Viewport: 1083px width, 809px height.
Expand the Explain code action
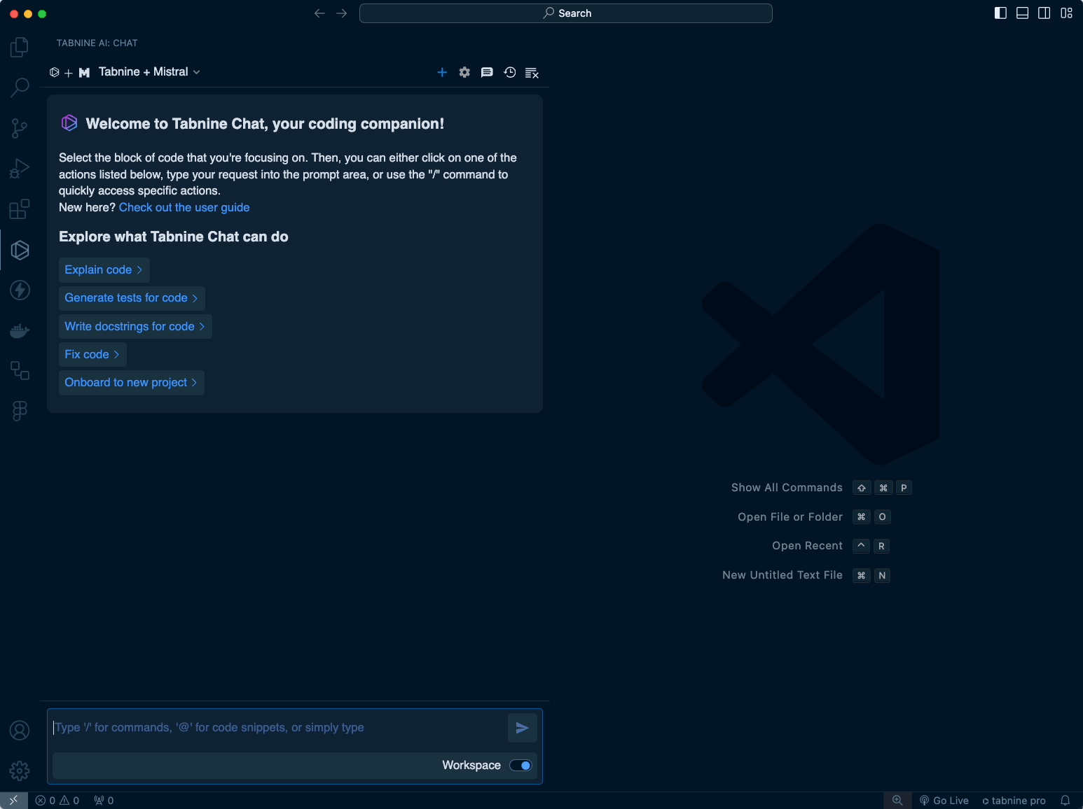point(104,270)
